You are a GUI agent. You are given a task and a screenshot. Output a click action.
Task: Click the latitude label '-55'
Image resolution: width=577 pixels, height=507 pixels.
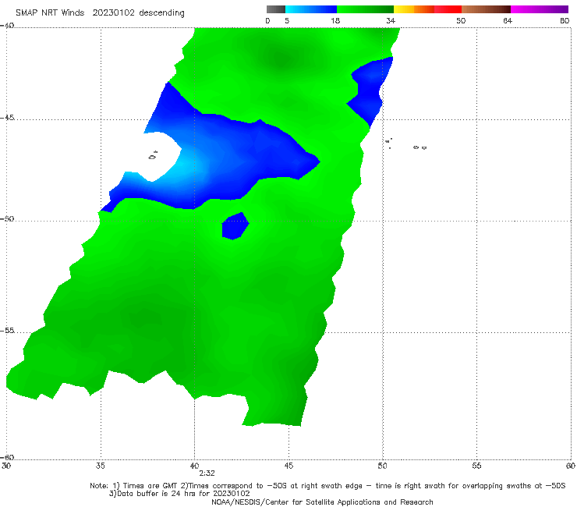(7, 331)
